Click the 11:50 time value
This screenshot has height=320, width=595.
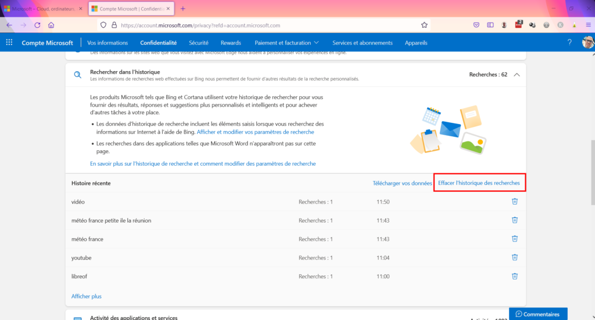click(x=383, y=202)
